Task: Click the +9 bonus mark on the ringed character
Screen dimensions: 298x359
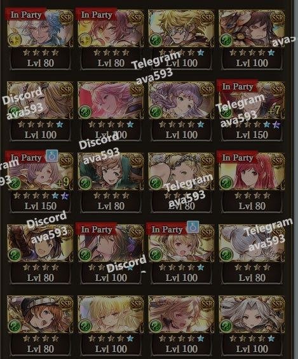Action: click(x=63, y=182)
